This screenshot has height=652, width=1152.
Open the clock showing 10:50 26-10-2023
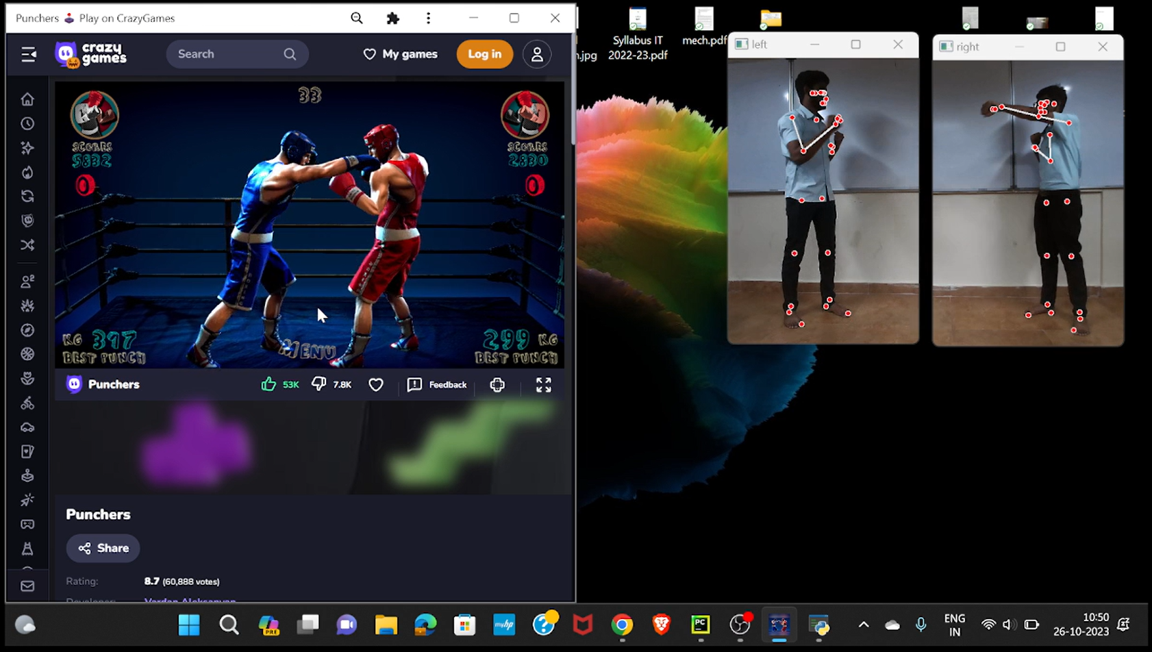point(1081,625)
